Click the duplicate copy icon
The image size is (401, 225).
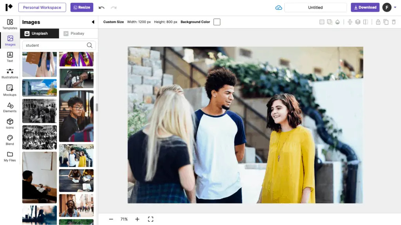click(x=386, y=22)
